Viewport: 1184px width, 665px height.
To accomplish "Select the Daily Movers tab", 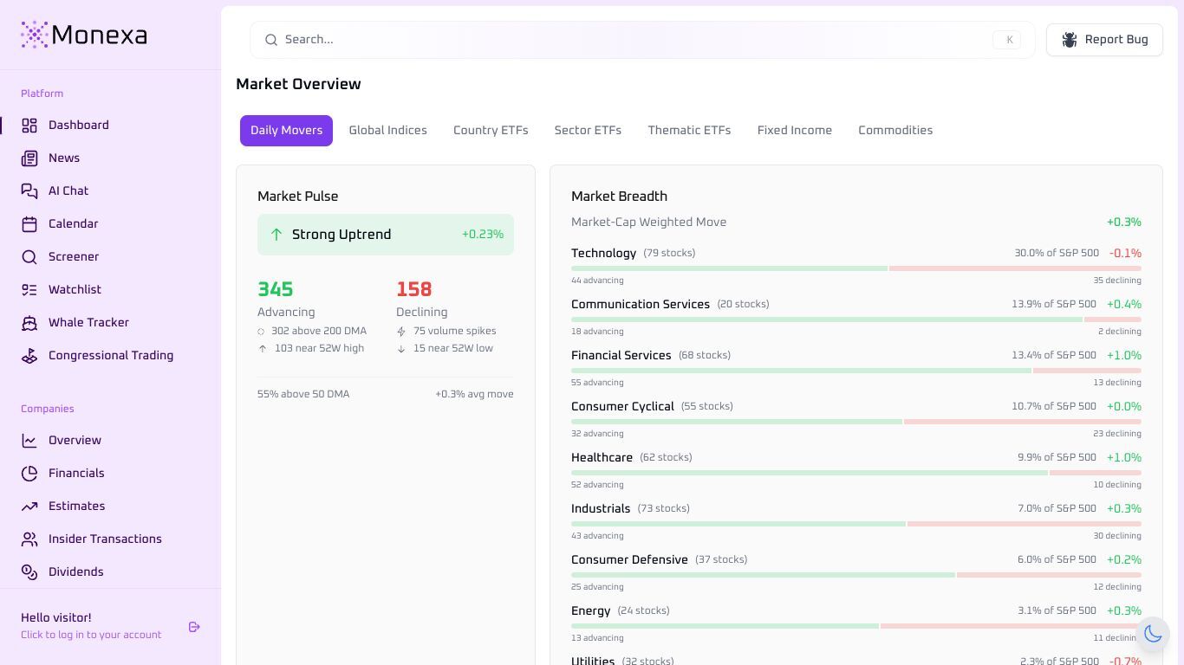I will [x=286, y=131].
